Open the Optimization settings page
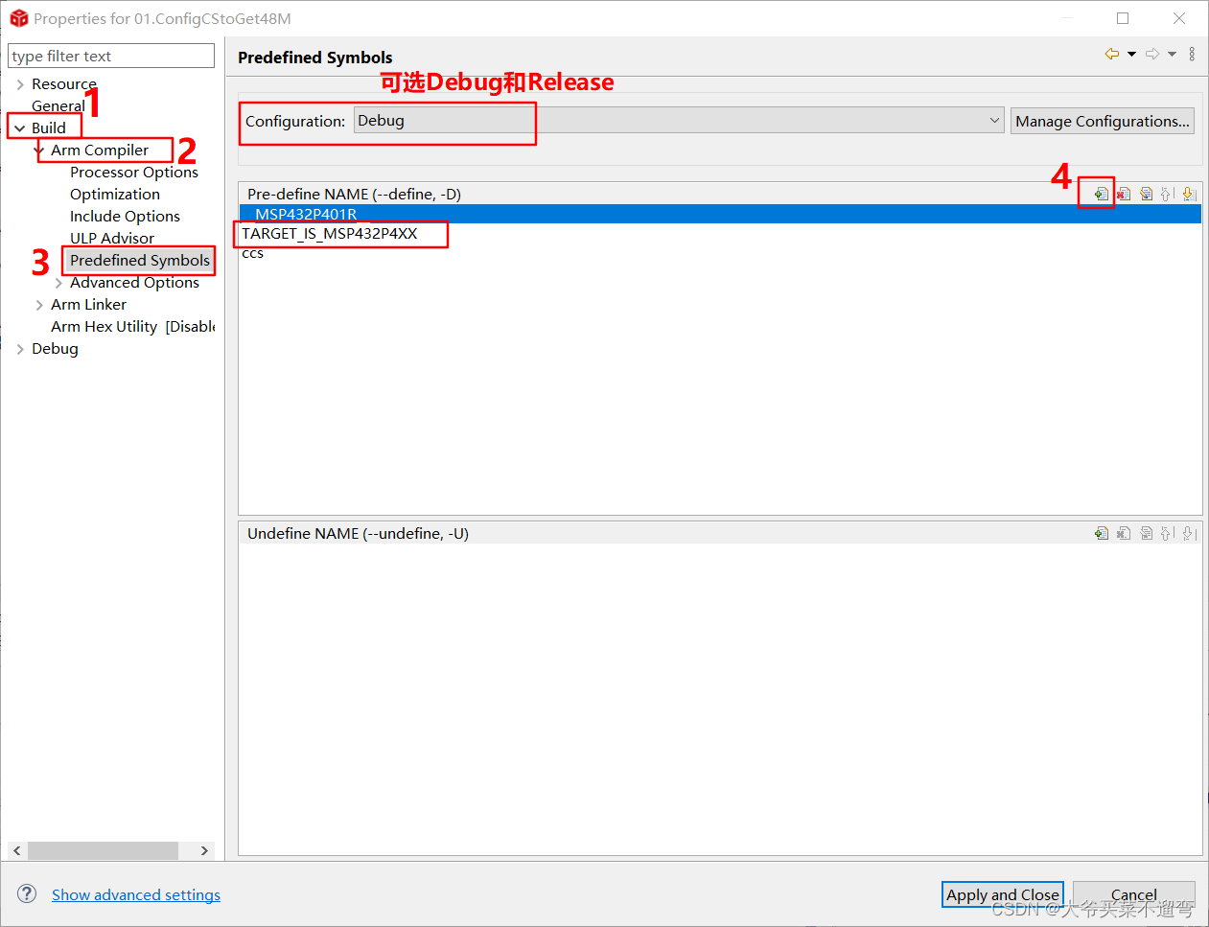Screen dimensions: 1209x927 tap(114, 194)
